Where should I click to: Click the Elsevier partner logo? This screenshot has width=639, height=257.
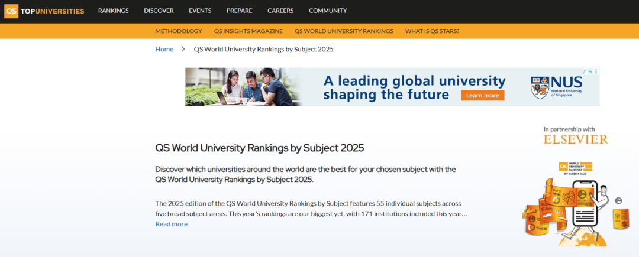[x=576, y=139]
